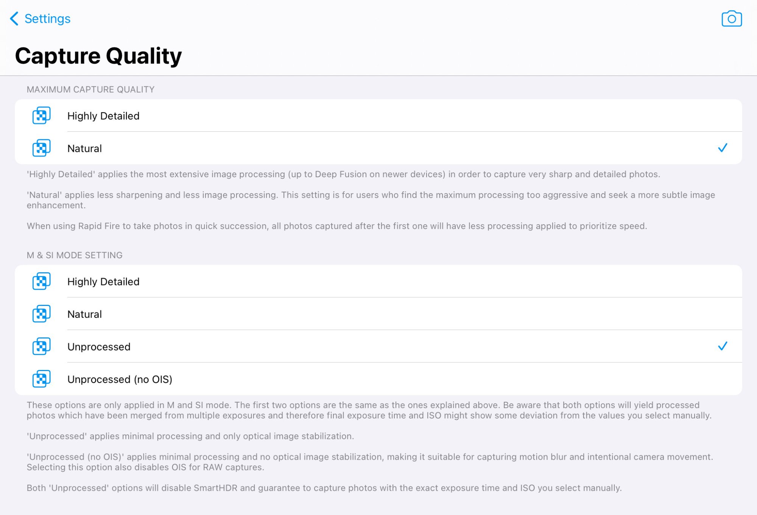757x515 pixels.
Task: Click icon beside Highly Detailed in Maximum Capture Quality
Action: [x=41, y=115]
